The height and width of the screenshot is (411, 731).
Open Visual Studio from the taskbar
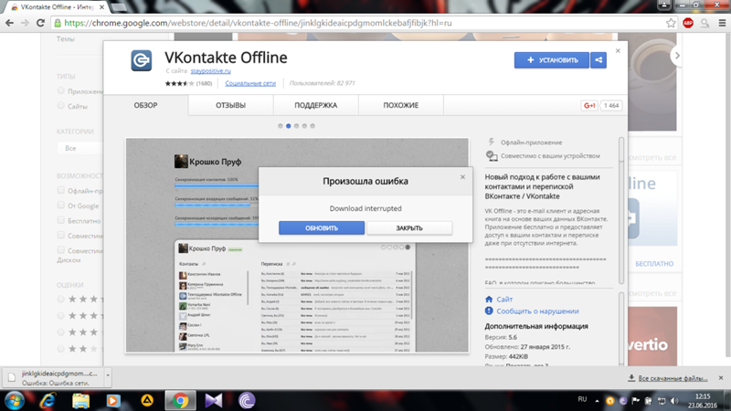coord(214,400)
